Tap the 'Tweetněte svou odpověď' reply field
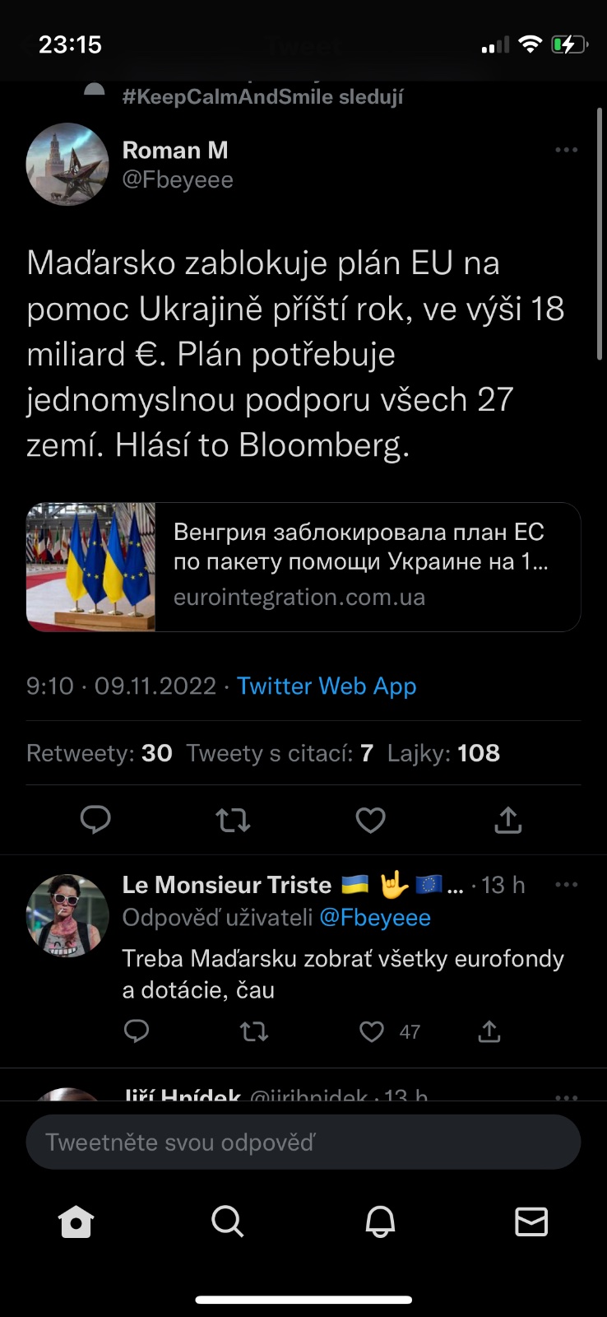This screenshot has width=607, height=1317. (x=303, y=1142)
